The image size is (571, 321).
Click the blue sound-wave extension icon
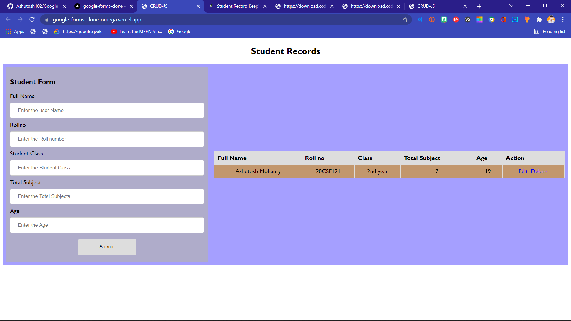(x=420, y=20)
